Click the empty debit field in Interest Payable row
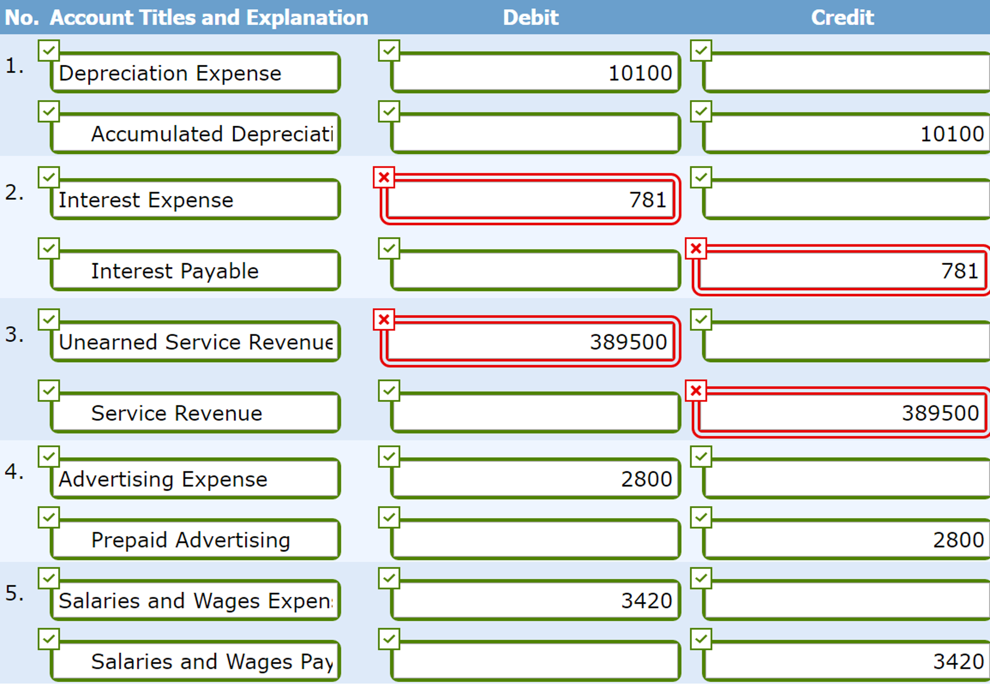This screenshot has height=687, width=990. click(x=536, y=271)
